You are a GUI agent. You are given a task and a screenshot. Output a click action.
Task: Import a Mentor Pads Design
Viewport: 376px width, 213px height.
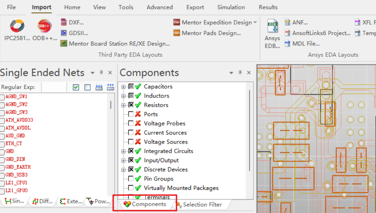coord(207,33)
